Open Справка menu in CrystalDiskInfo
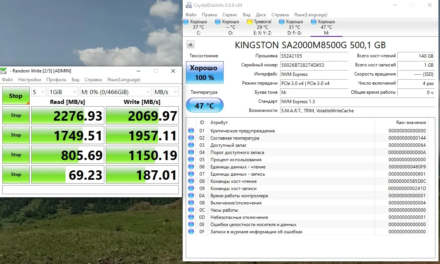The width and height of the screenshot is (440, 264). click(280, 14)
